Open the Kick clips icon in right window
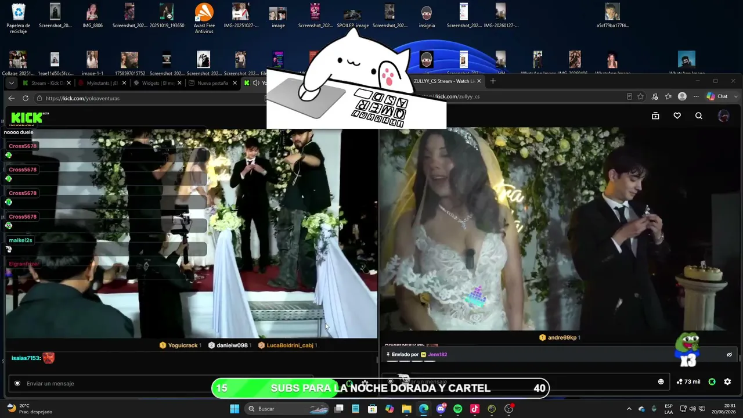 (655, 116)
